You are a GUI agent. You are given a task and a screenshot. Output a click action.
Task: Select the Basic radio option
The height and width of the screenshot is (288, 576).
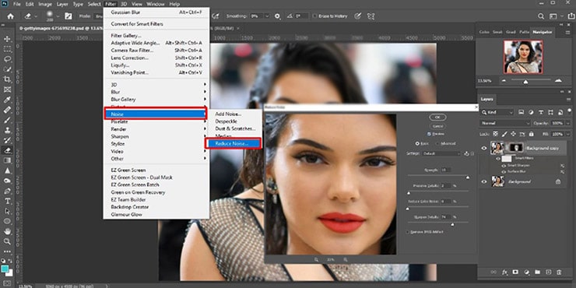417,144
